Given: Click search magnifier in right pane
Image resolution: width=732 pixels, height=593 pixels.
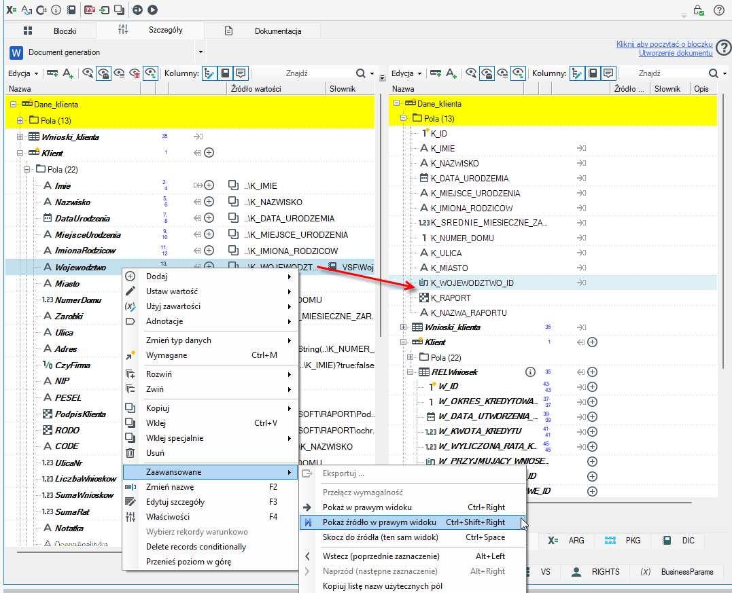Looking at the screenshot, I should click(x=714, y=73).
